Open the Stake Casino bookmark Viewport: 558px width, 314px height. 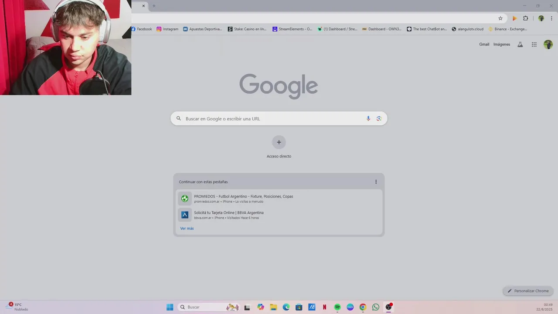[247, 29]
